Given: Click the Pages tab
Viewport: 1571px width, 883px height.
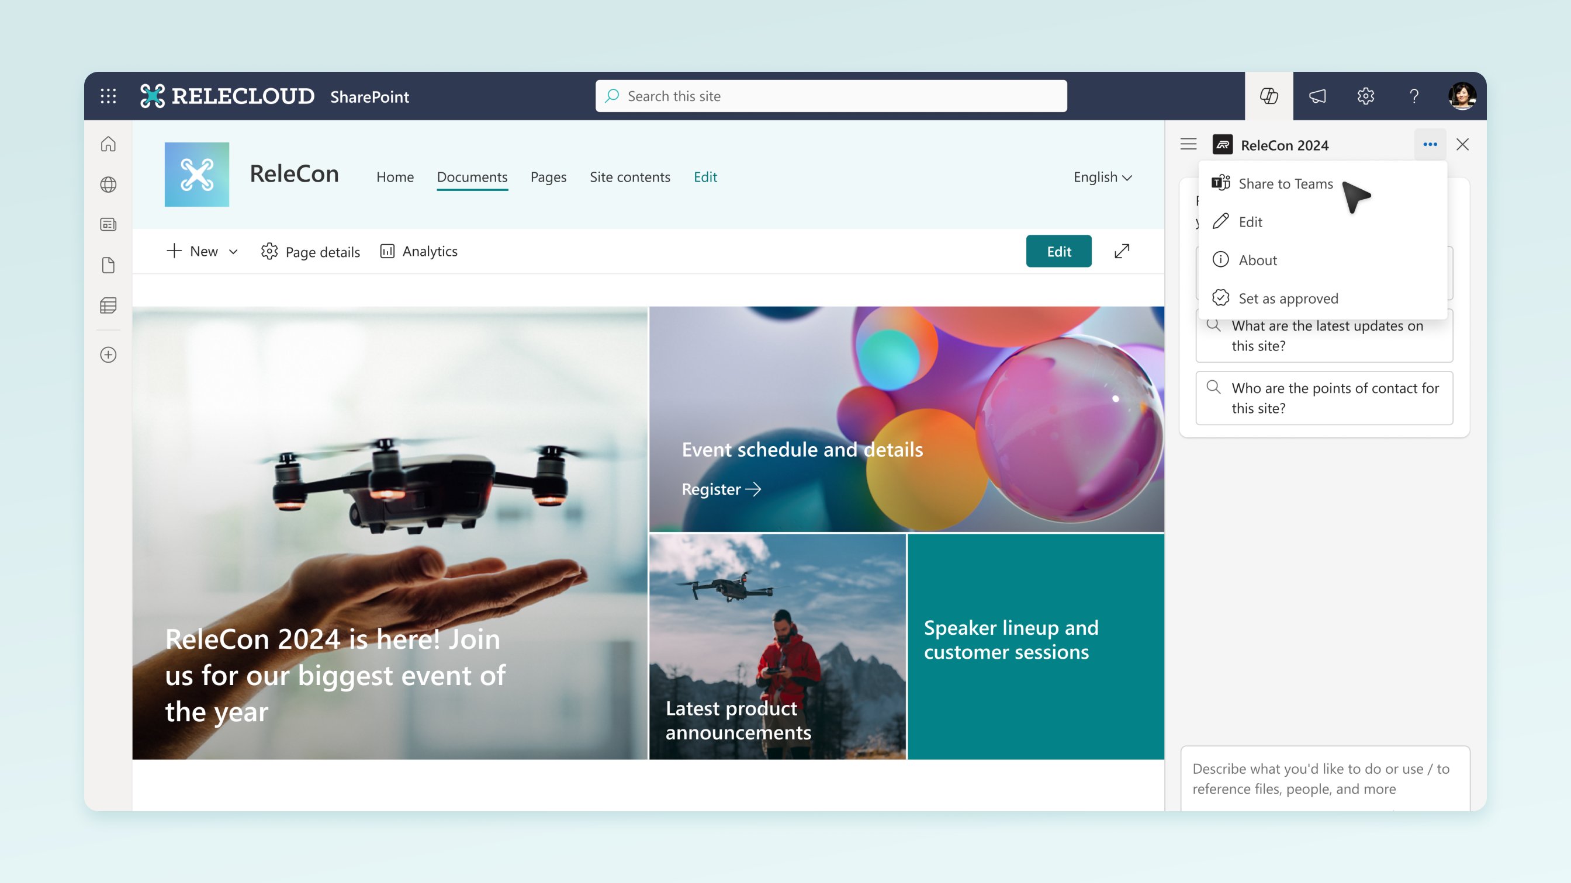Looking at the screenshot, I should point(548,176).
